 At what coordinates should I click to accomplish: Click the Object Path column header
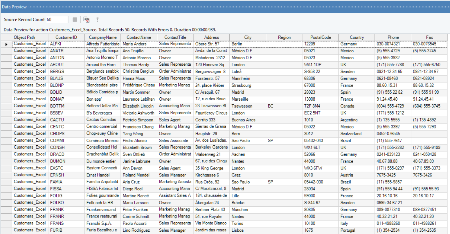(24, 37)
